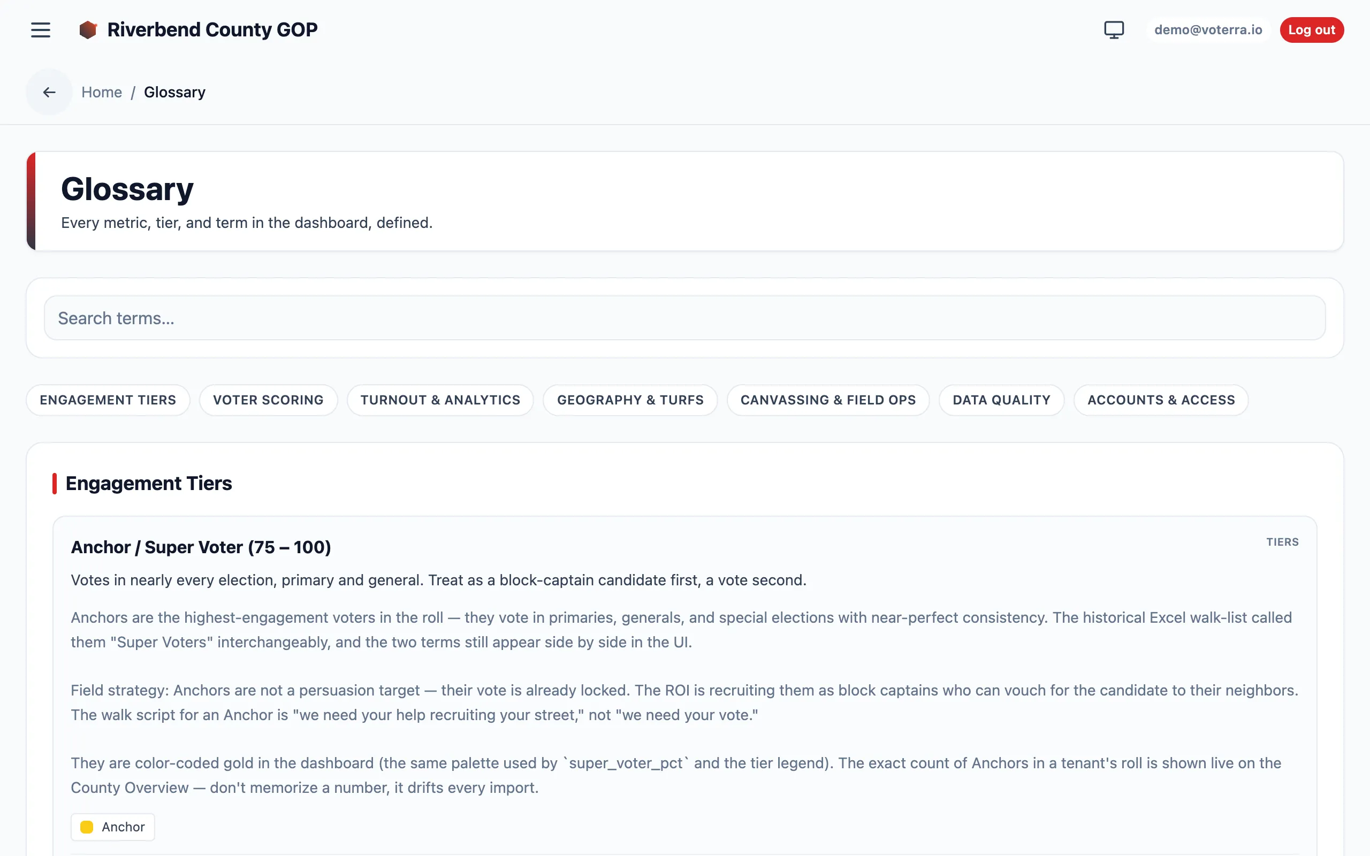Screen dimensions: 1370x856
Task: Click the "Anchors are the highest-engagement voters" paragraph
Action: [x=681, y=630]
